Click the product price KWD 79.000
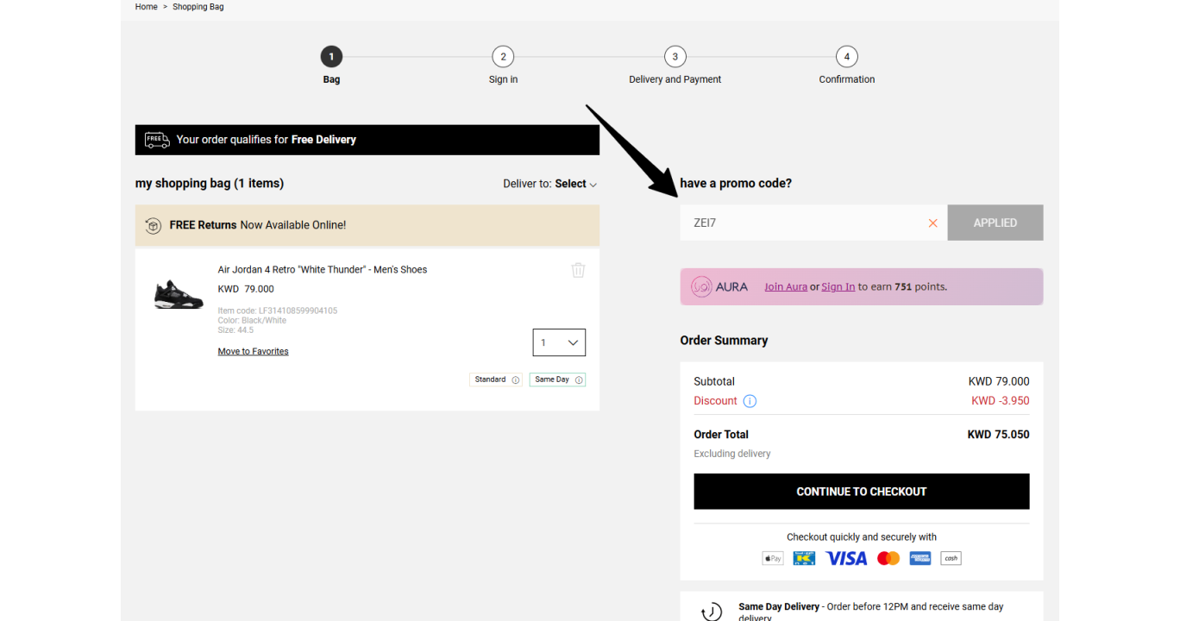 [x=246, y=289]
